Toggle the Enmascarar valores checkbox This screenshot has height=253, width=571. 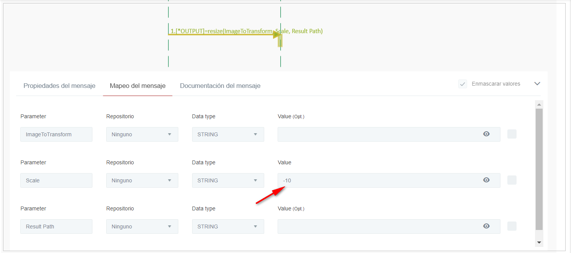coord(462,84)
